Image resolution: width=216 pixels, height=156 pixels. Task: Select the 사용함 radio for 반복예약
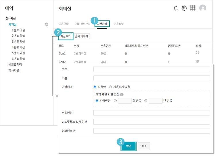[95, 87]
